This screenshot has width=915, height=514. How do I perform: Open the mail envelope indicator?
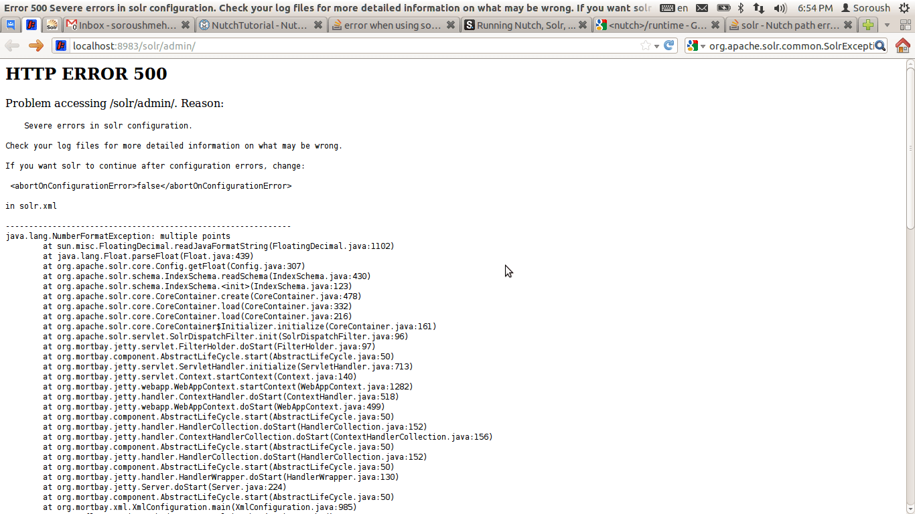702,8
